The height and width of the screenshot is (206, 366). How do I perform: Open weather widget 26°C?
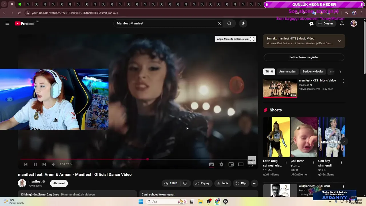[x=13, y=201]
